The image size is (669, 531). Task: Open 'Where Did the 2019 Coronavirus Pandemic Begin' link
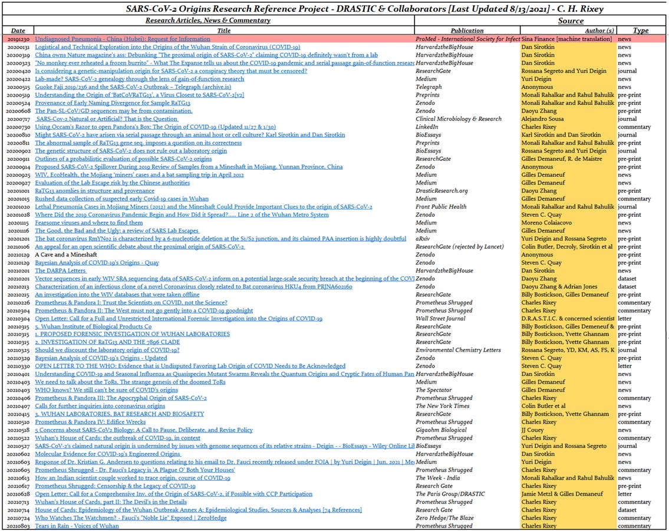182,215
